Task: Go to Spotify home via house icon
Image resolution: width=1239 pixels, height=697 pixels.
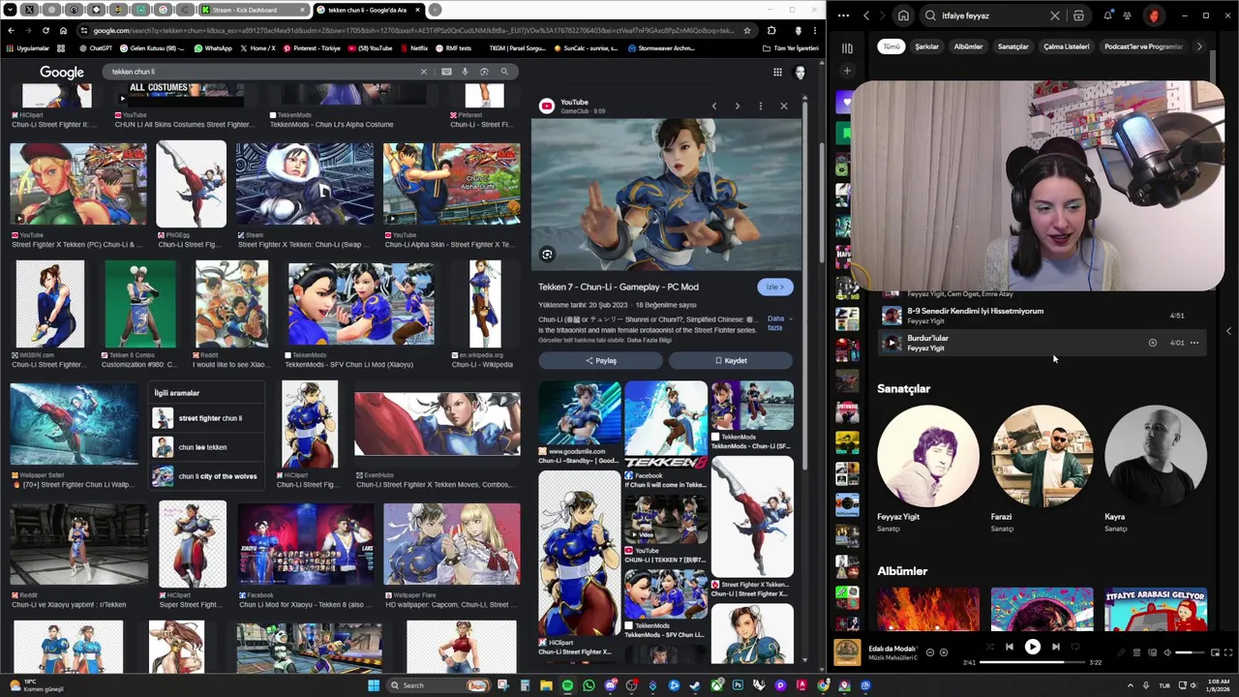Action: click(x=903, y=15)
